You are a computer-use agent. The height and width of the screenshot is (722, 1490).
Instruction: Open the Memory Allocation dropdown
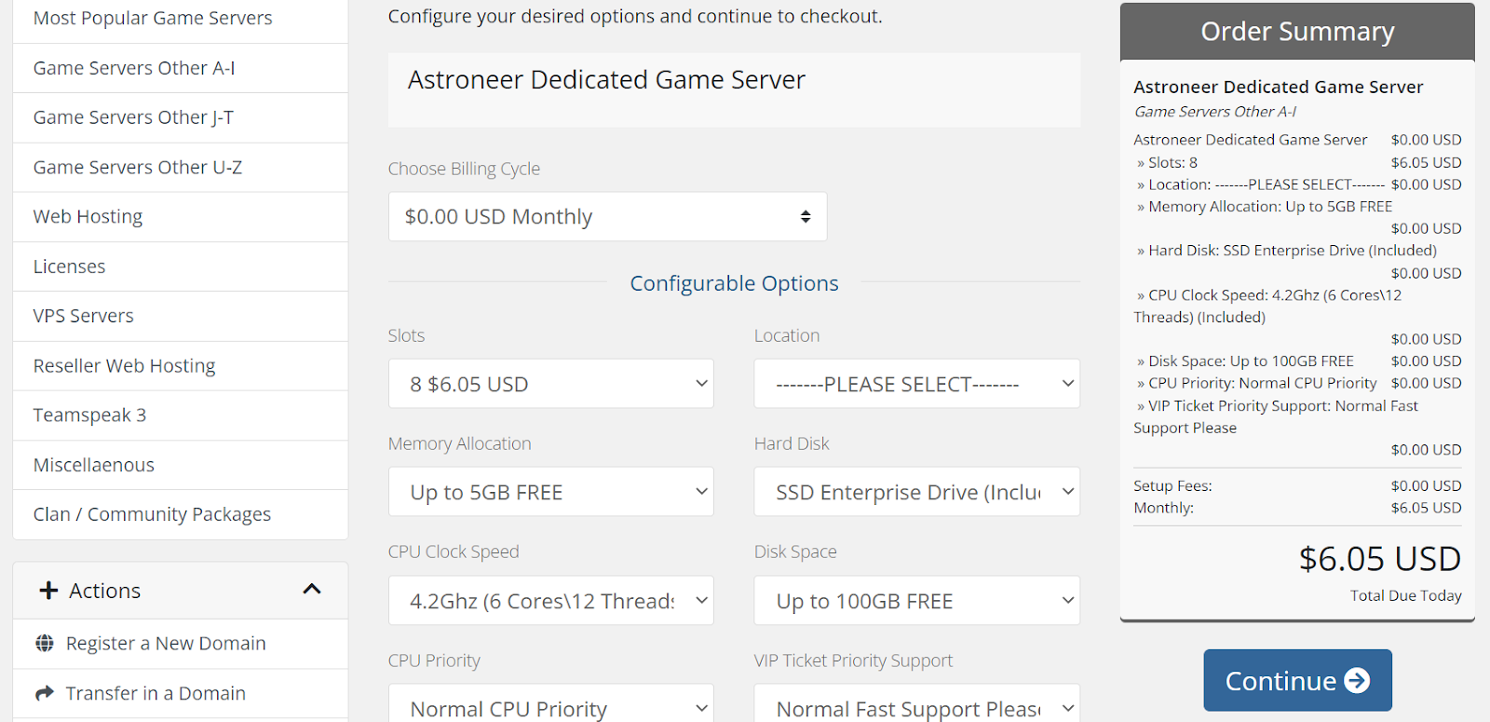551,492
